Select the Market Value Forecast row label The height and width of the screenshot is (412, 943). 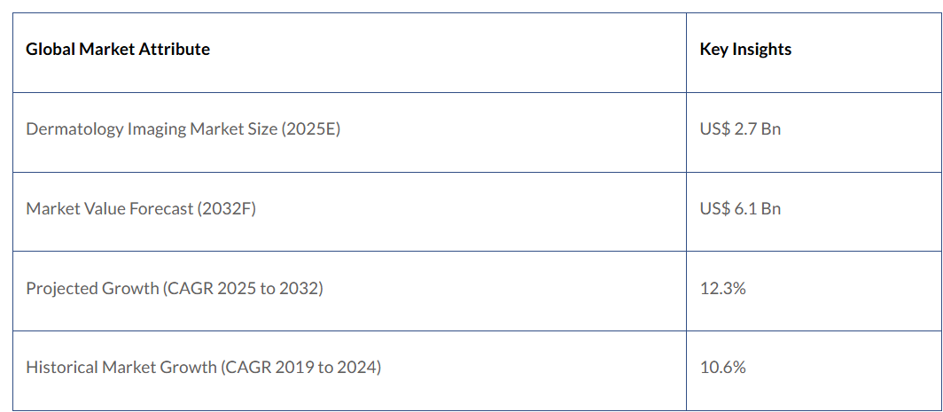(x=141, y=209)
